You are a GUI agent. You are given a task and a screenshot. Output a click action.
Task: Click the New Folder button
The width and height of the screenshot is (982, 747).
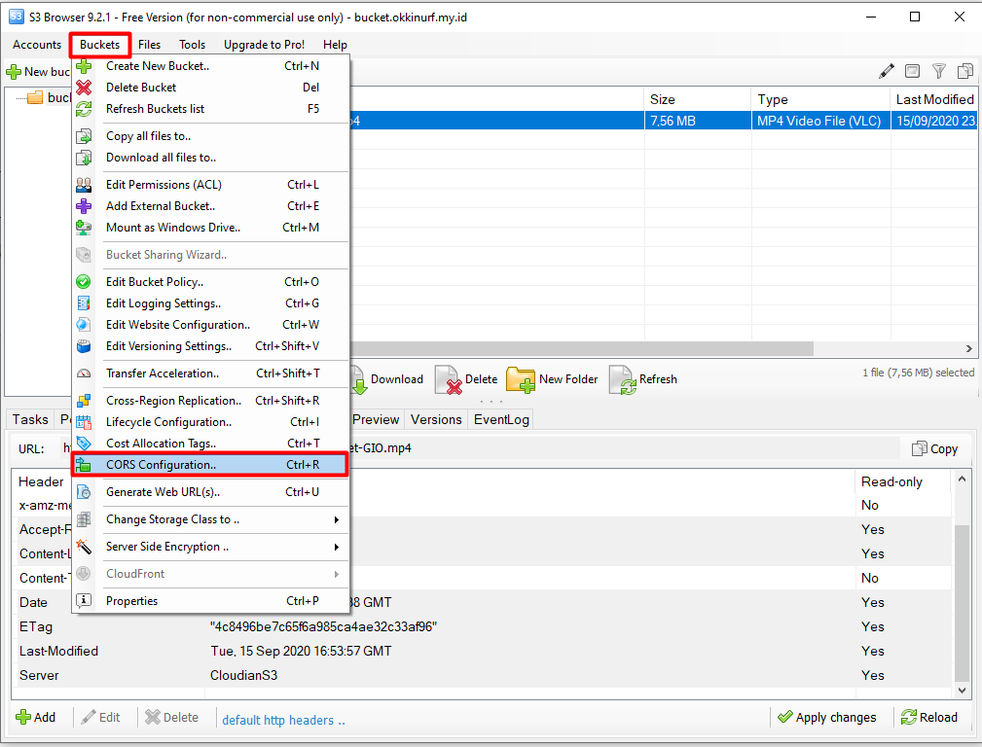[x=553, y=379]
